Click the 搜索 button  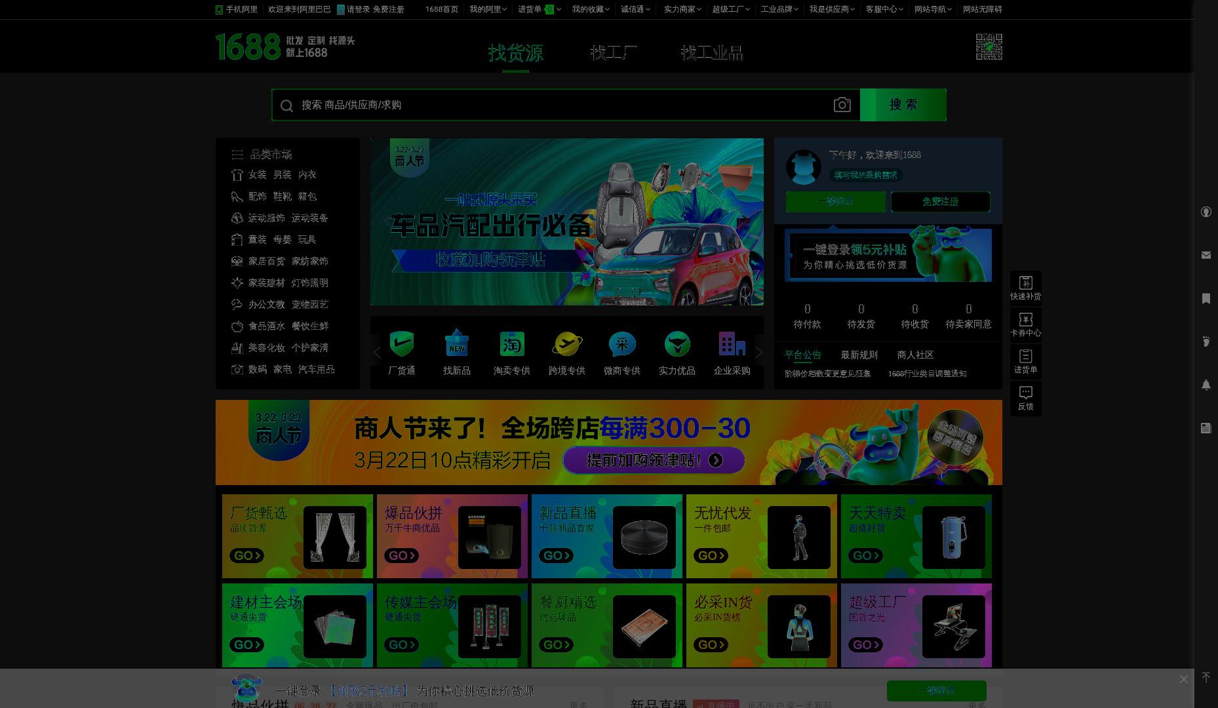[903, 105]
